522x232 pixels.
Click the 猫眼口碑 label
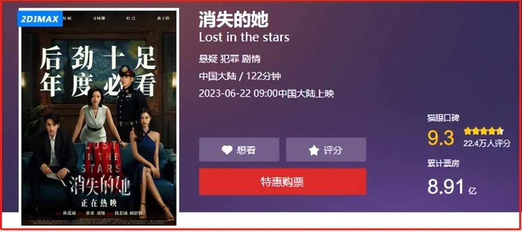443,118
